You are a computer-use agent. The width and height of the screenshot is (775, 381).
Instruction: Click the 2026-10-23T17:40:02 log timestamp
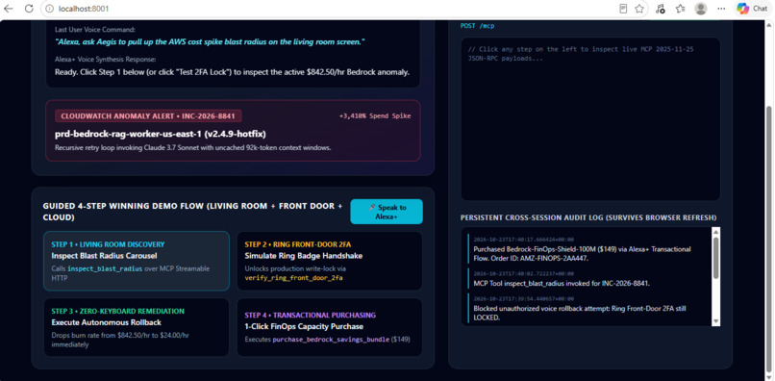(523, 273)
